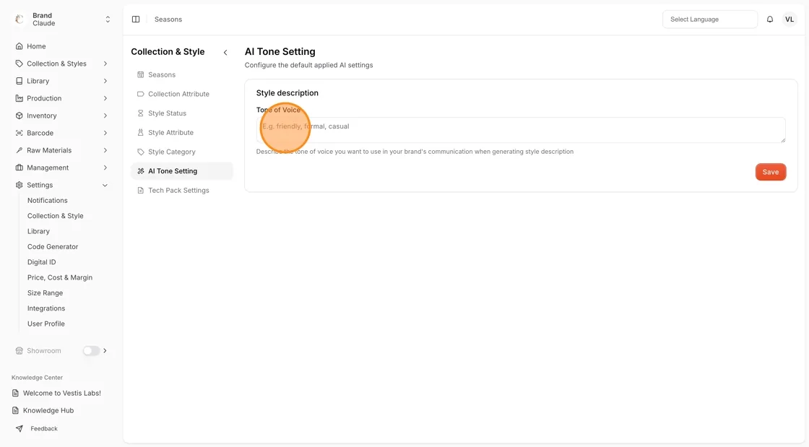Image resolution: width=809 pixels, height=447 pixels.
Task: Click the Management briefcase icon
Action: (x=19, y=168)
